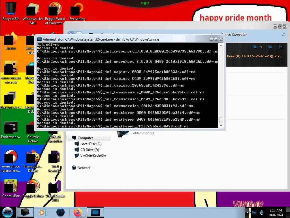The image size is (290, 218).
Task: Click the cmd.exe window title bar text
Action: tap(101, 39)
